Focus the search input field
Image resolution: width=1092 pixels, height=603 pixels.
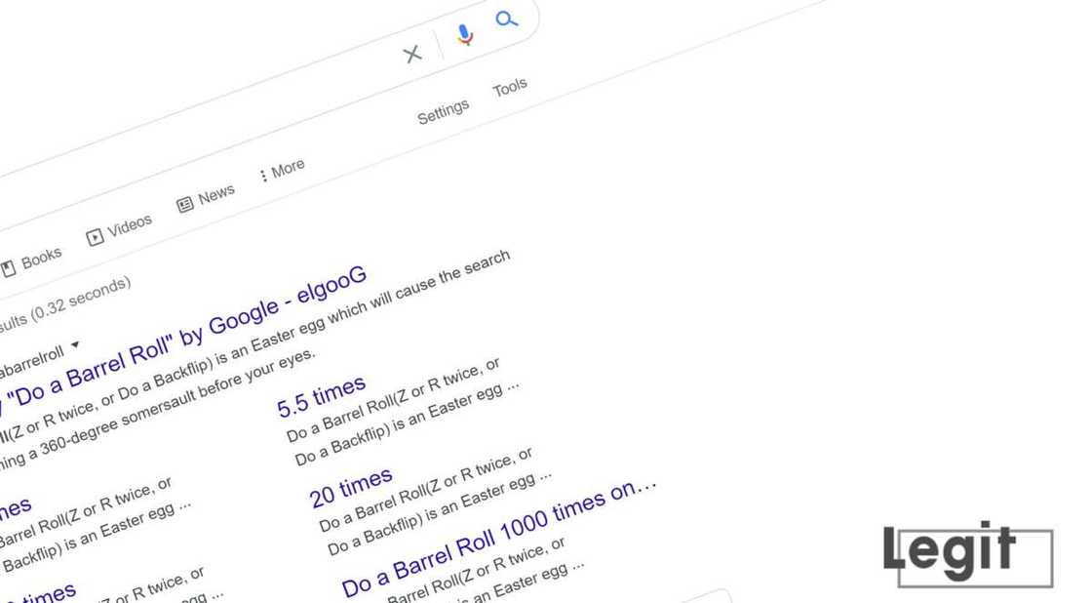[195, 107]
